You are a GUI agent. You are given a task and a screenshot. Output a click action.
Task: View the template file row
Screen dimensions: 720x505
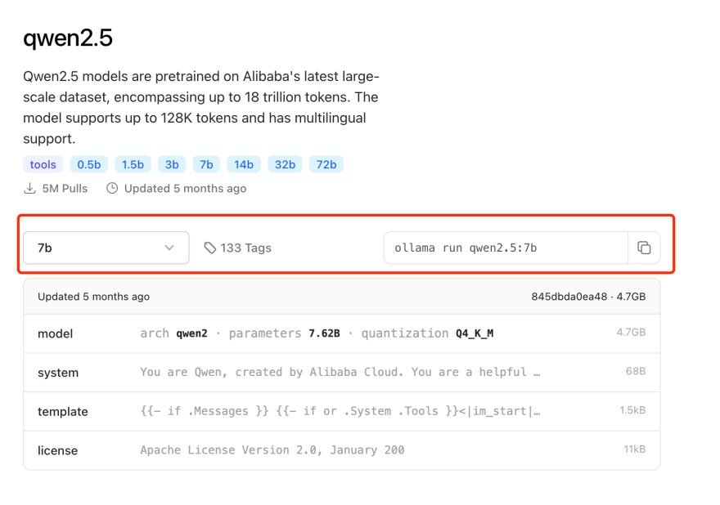(x=341, y=411)
